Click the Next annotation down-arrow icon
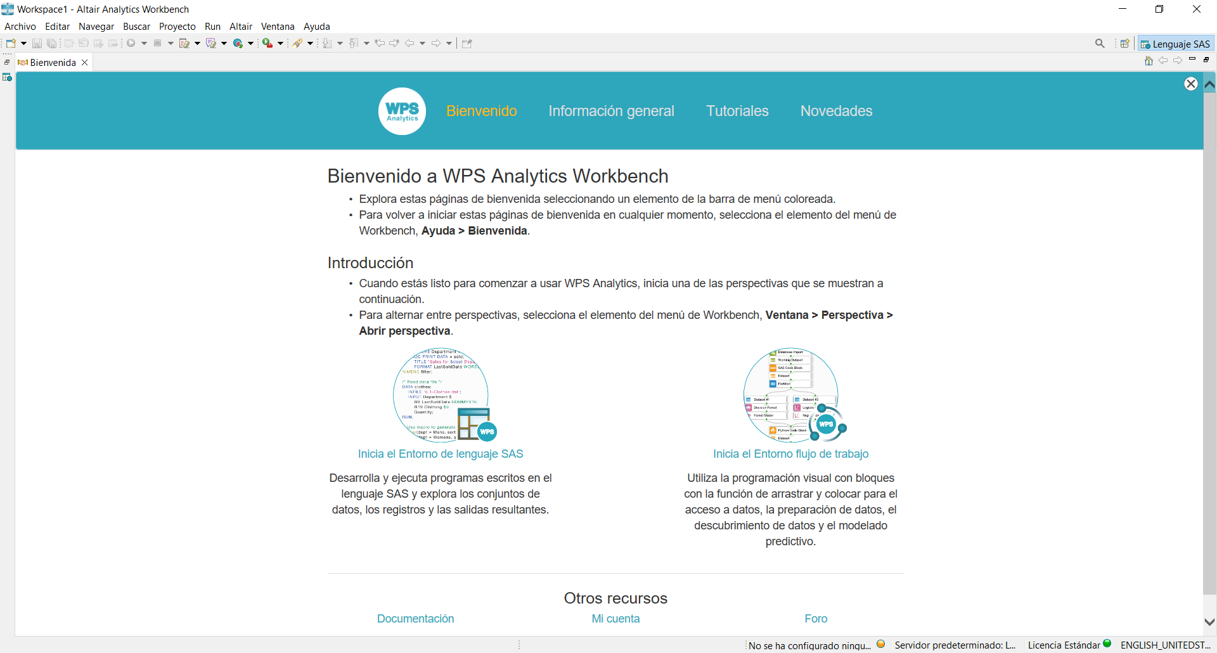The height and width of the screenshot is (653, 1217). pos(327,43)
